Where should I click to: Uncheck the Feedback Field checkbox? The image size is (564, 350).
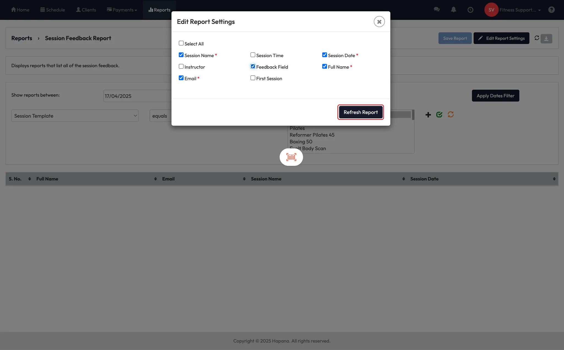pyautogui.click(x=253, y=66)
